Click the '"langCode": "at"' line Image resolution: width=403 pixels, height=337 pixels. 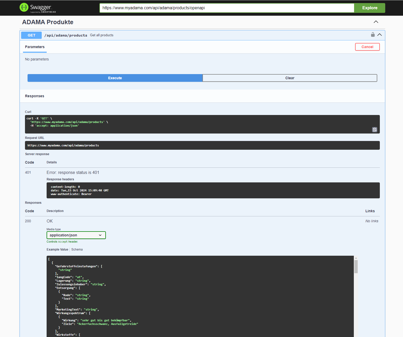[69, 277]
